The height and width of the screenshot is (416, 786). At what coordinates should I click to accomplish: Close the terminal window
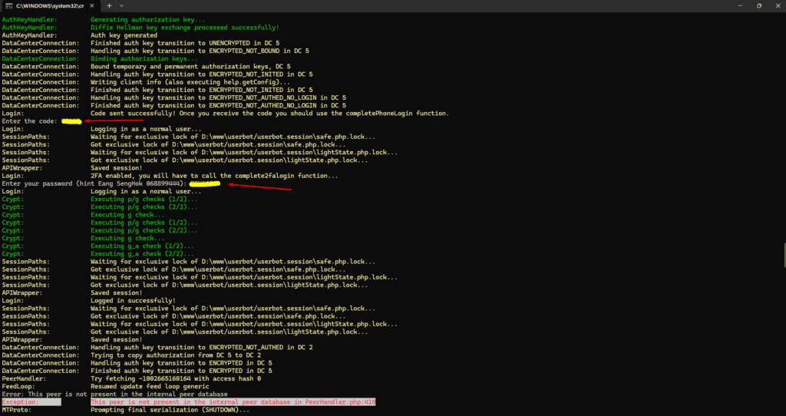778,5
